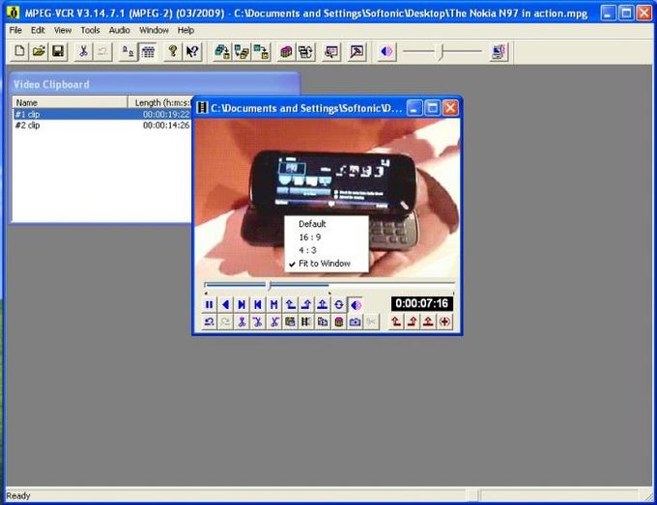The height and width of the screenshot is (505, 657).
Task: Open the View menu
Action: pyautogui.click(x=63, y=30)
